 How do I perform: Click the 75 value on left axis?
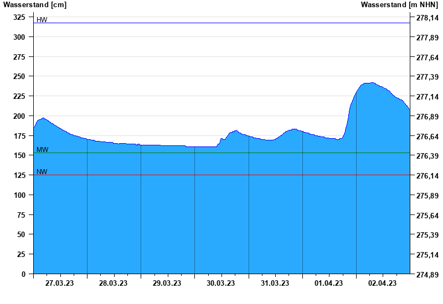[x=21, y=214]
